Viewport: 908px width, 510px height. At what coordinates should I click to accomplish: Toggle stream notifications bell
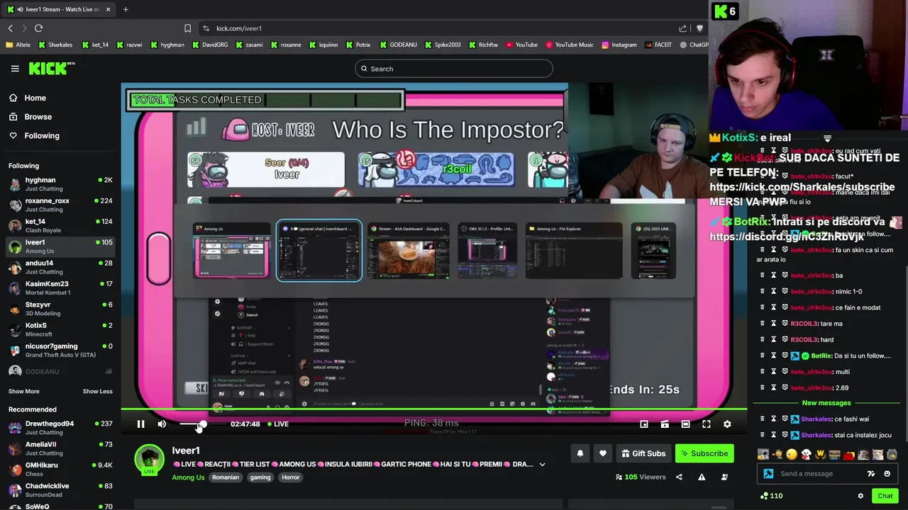tap(580, 453)
